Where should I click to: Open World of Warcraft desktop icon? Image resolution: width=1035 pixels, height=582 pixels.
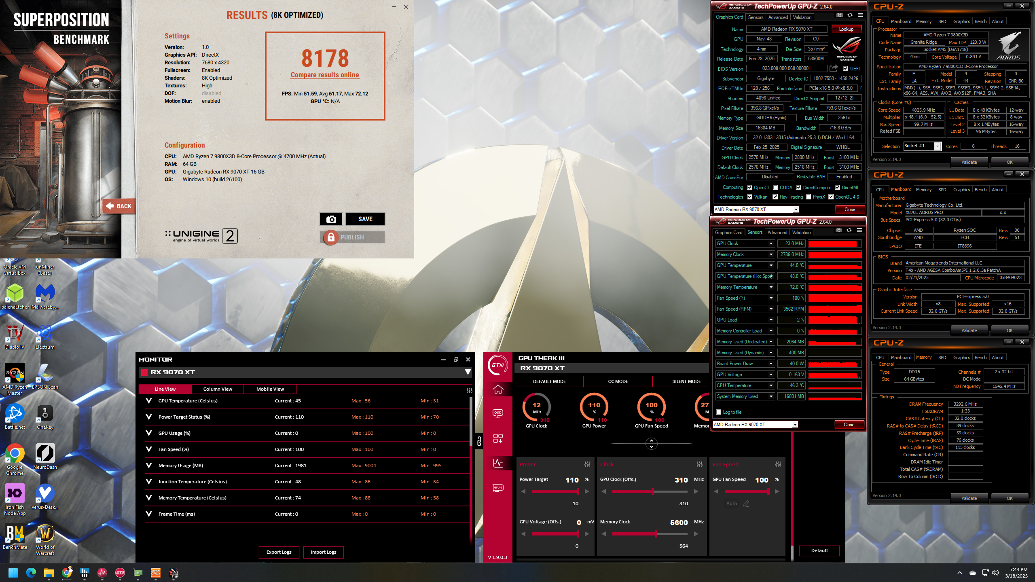click(x=45, y=540)
